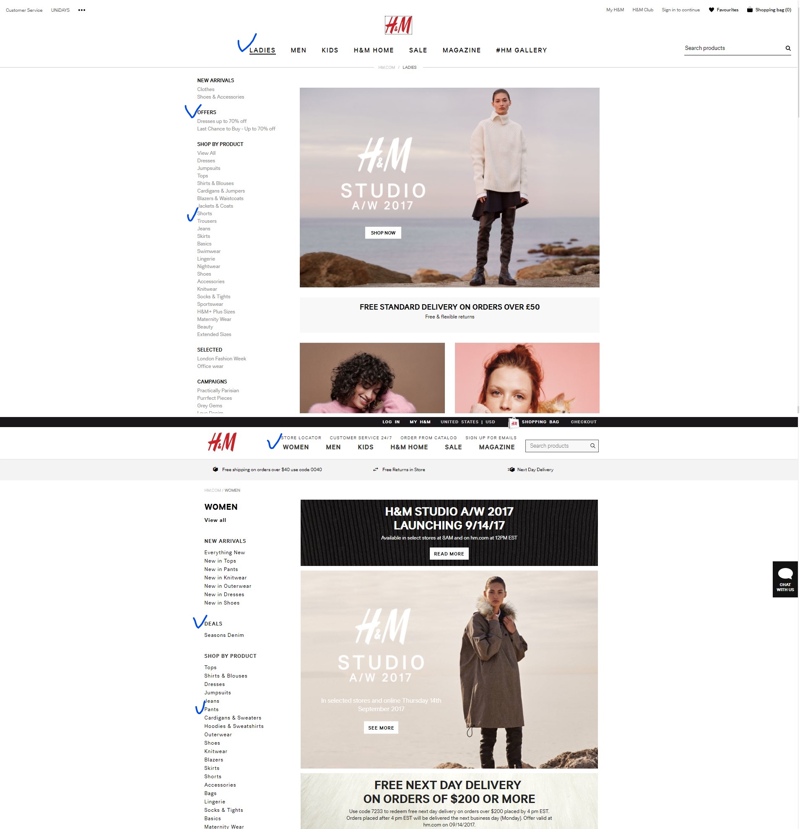Click the box icon beside the free shipping notice
This screenshot has width=800, height=829.
[216, 469]
